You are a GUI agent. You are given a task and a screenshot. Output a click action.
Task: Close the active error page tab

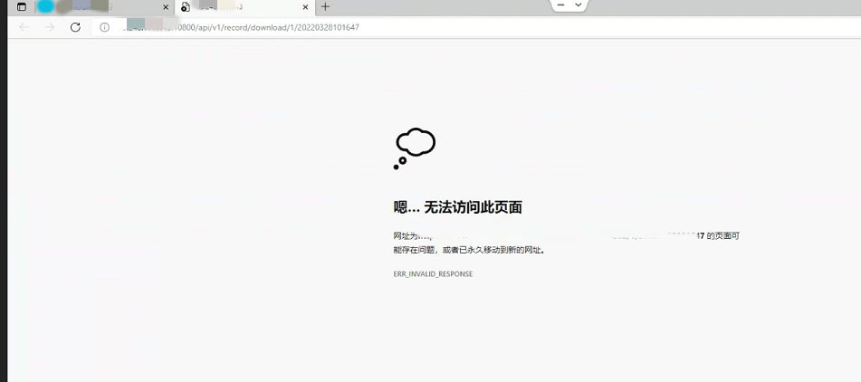tap(305, 7)
